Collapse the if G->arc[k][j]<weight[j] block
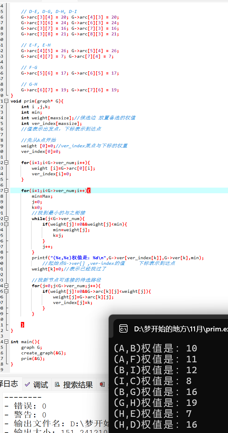 pos(6,291)
